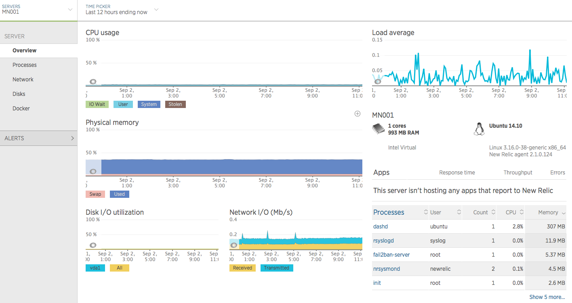Click the Errors column header
The image size is (572, 303).
[557, 172]
